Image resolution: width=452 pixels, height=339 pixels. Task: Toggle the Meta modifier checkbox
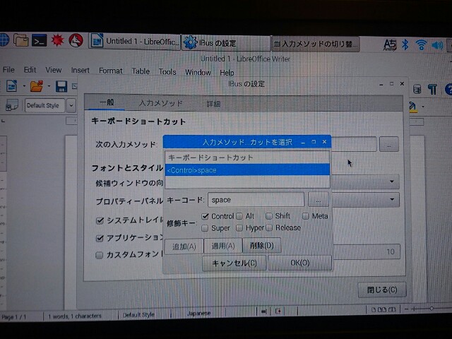point(306,216)
